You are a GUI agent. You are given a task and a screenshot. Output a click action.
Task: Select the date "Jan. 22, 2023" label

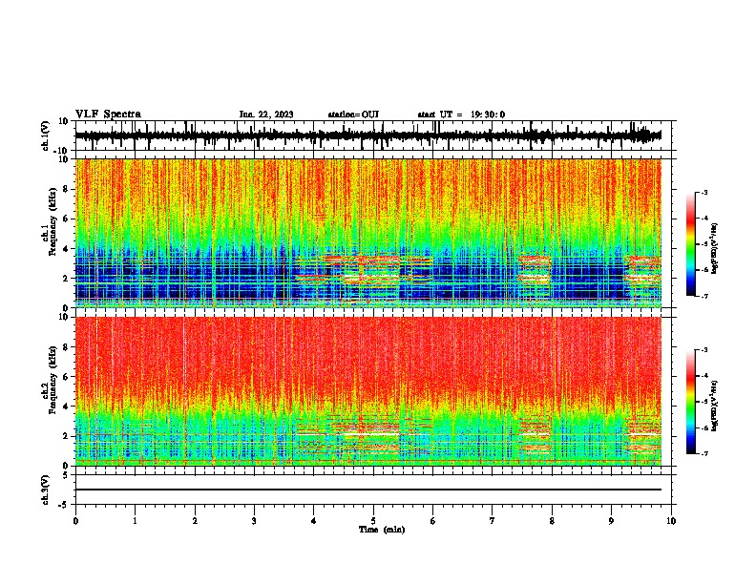coord(266,115)
